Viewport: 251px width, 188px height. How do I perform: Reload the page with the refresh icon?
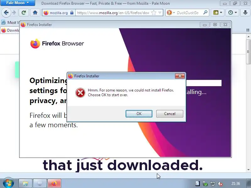(24, 13)
